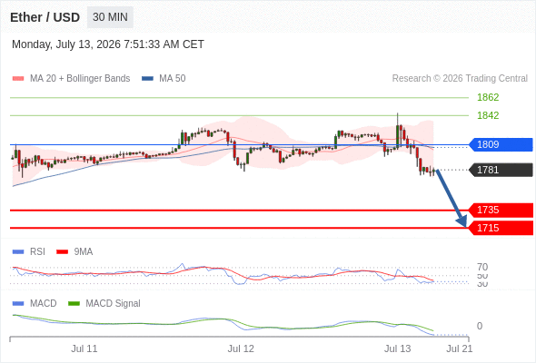Click the blue RSI legend swatch
536x363 pixels.
click(x=18, y=252)
